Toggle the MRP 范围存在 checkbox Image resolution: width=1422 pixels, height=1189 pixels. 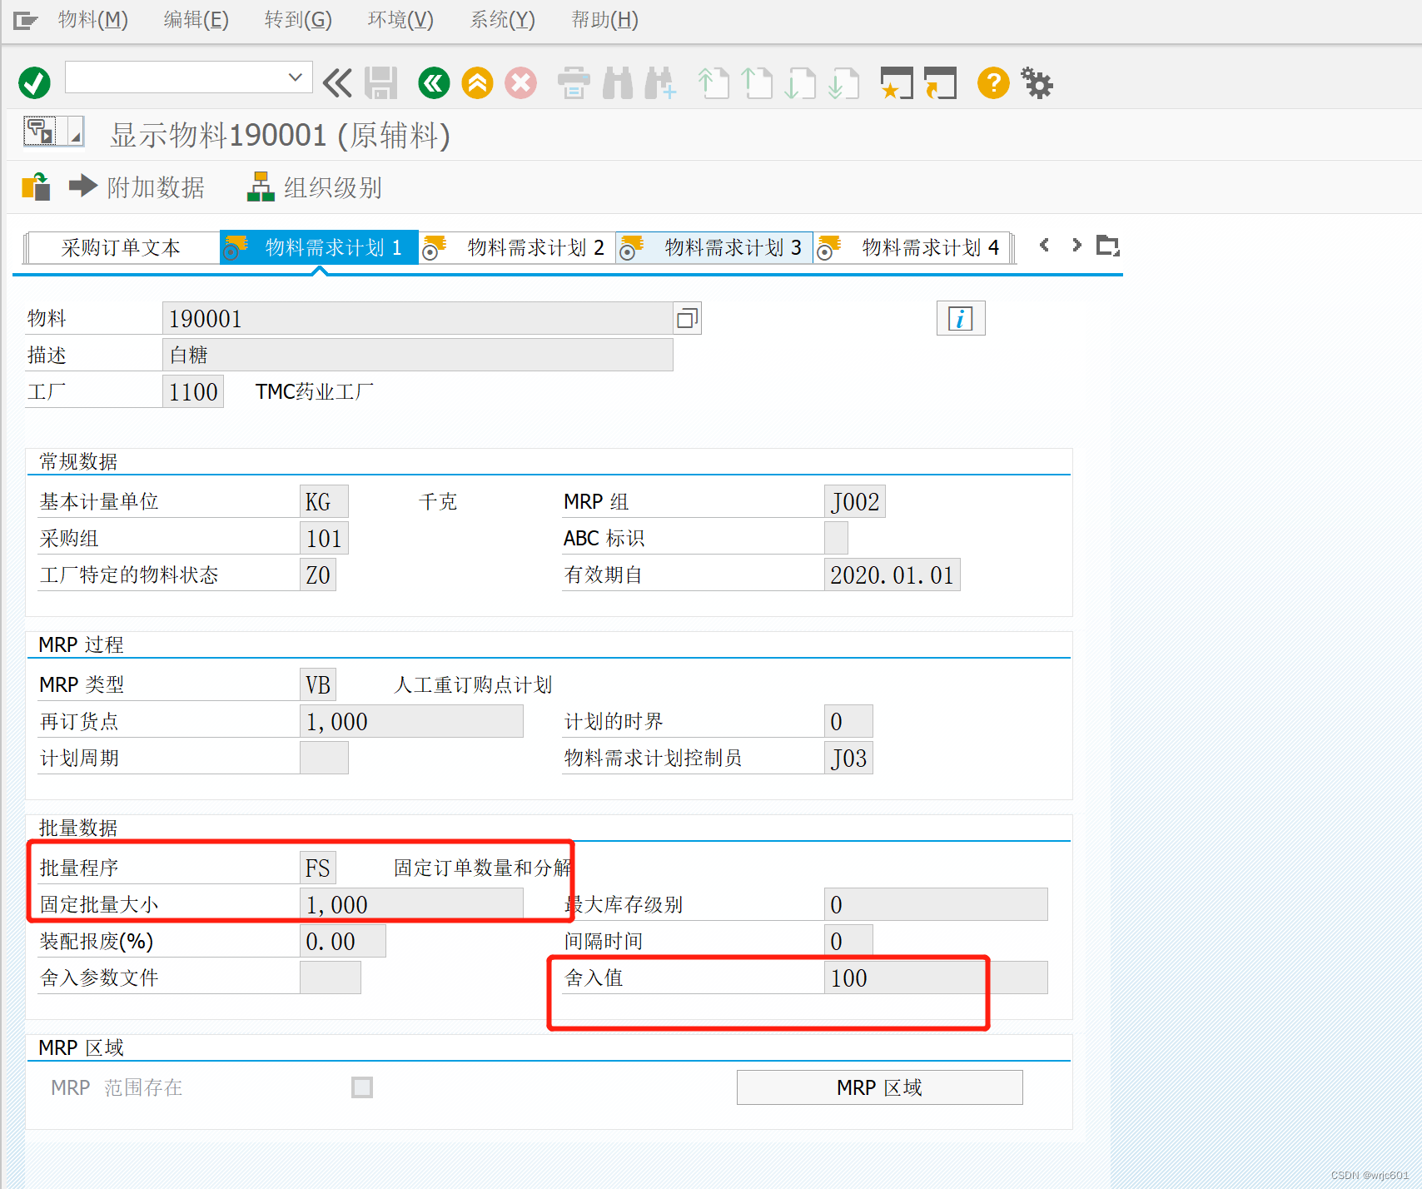pos(362,1087)
